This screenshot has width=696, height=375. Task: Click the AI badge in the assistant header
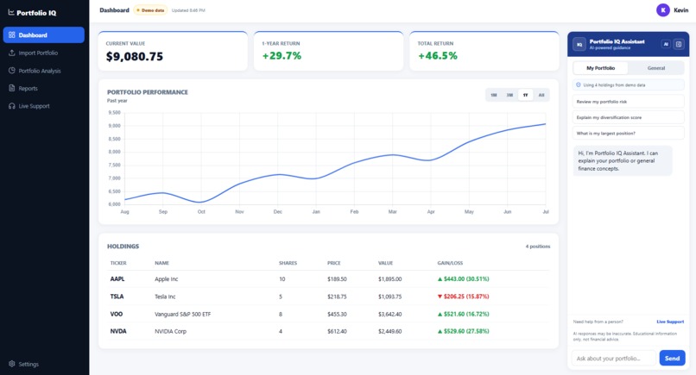point(666,44)
